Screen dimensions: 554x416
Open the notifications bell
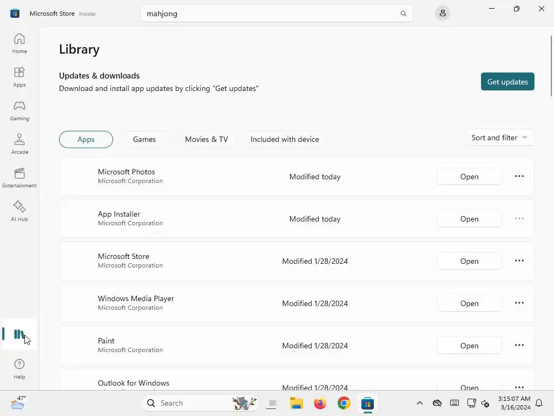tap(539, 403)
